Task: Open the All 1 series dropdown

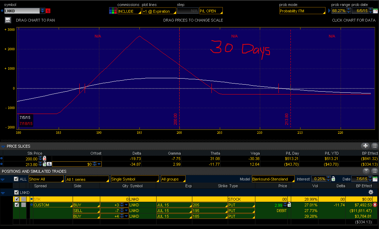Action: point(87,179)
